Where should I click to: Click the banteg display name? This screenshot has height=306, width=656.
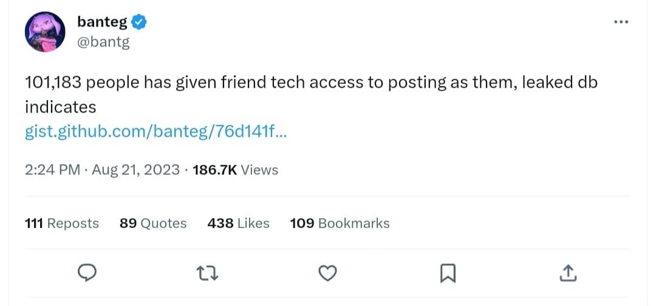102,22
